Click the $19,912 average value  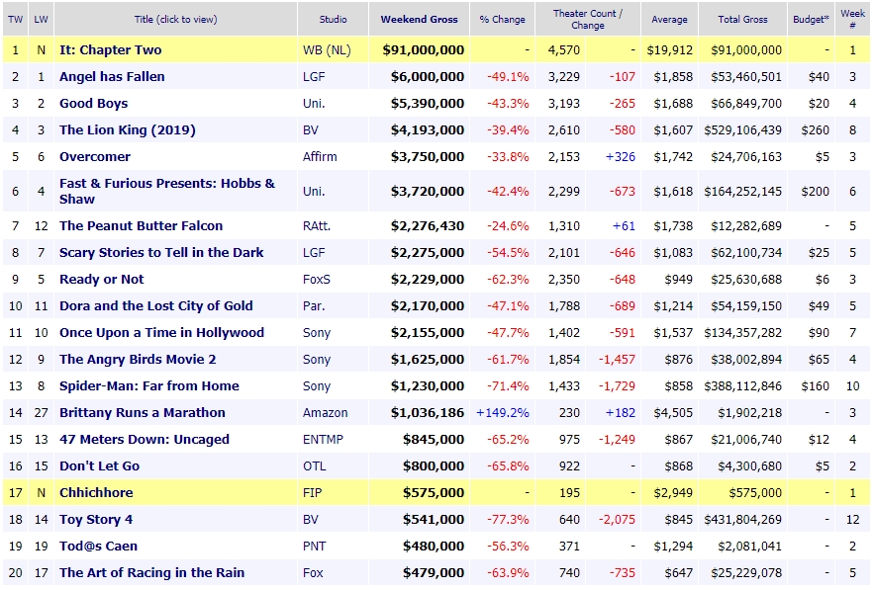click(670, 50)
